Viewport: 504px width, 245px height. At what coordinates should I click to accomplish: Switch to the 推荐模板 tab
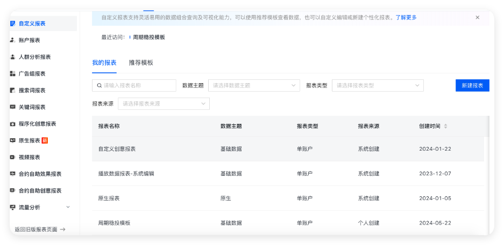pyautogui.click(x=141, y=63)
